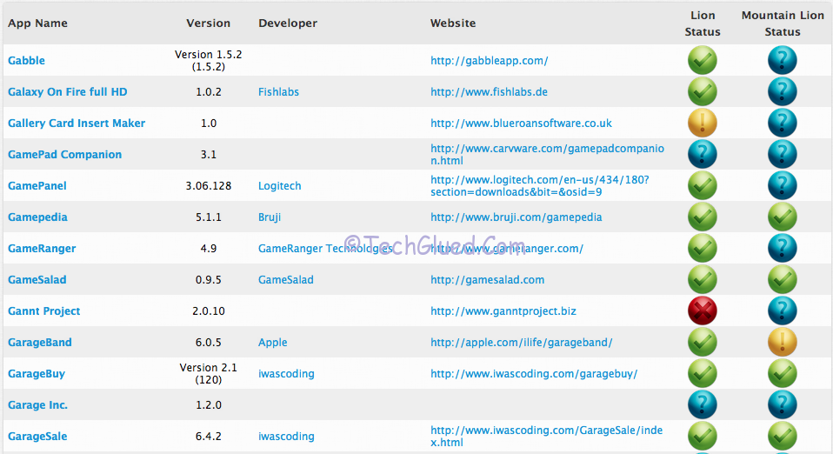
Task: Visit the apple.com/ilife/garageband link
Action: tap(521, 343)
